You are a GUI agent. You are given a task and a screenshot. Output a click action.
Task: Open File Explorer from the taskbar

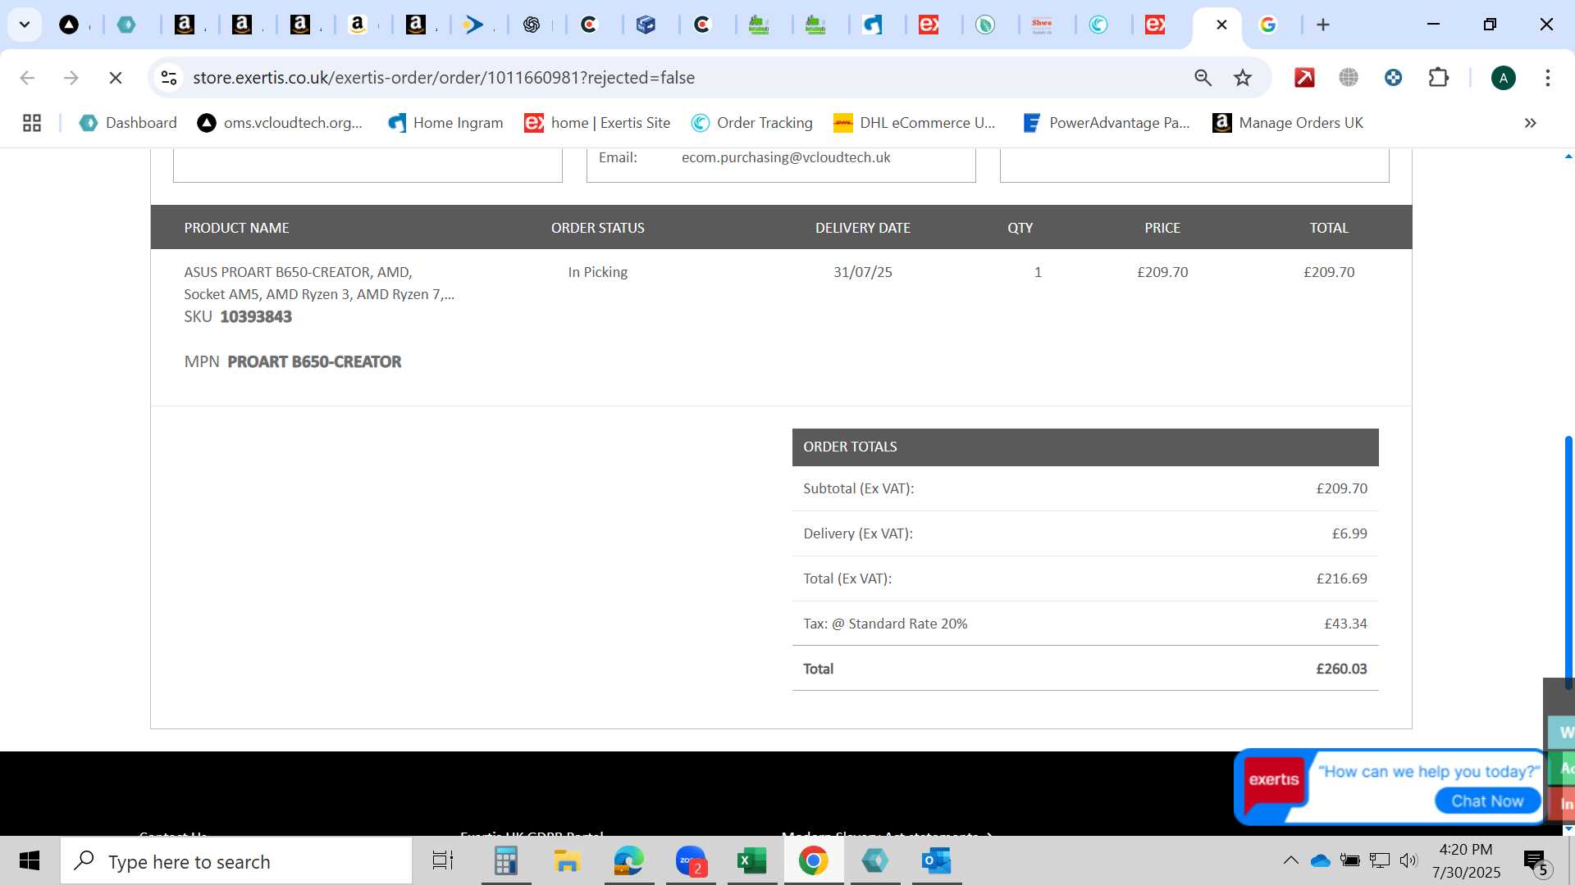(x=567, y=860)
